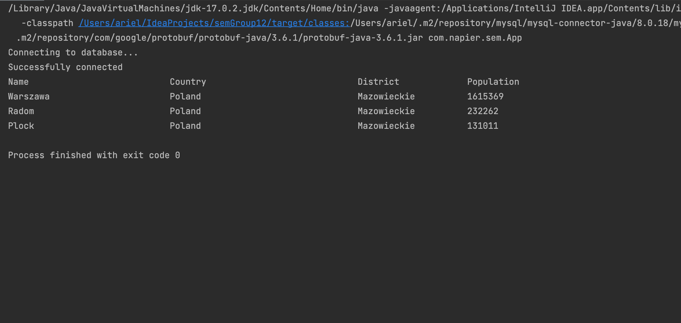Click 'Poland' in the Radom row
Image resolution: width=681 pixels, height=323 pixels.
click(185, 111)
